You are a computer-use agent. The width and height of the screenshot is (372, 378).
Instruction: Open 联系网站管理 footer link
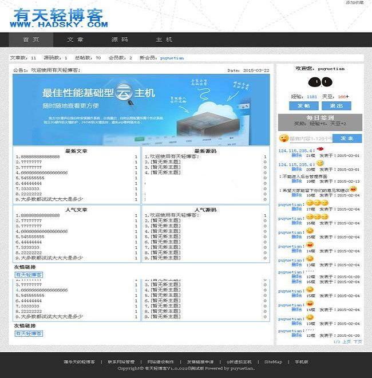point(121,362)
